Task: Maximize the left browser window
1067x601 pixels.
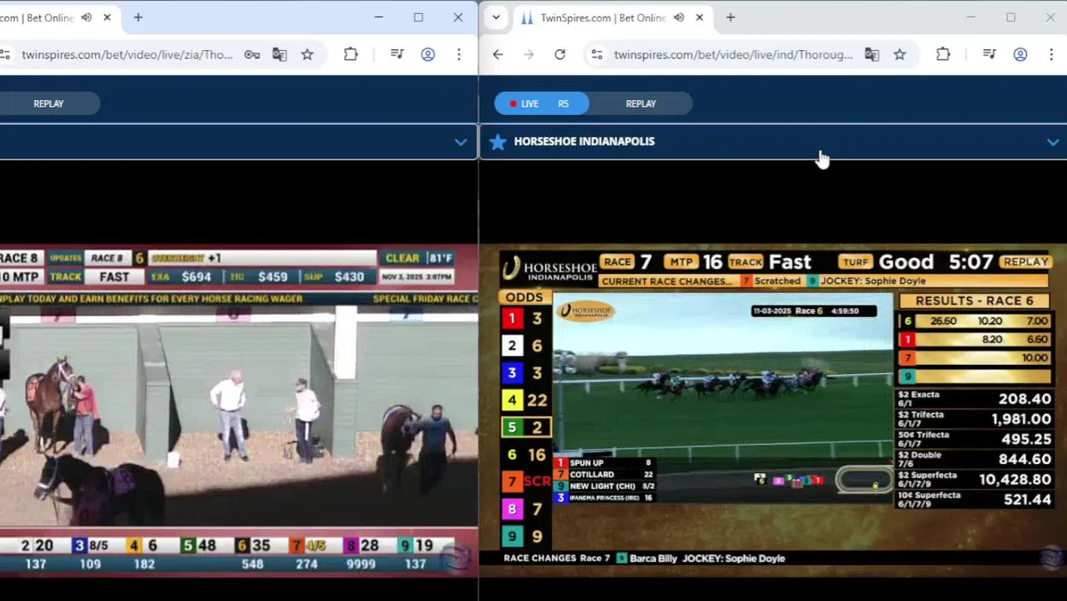Action: 418,18
